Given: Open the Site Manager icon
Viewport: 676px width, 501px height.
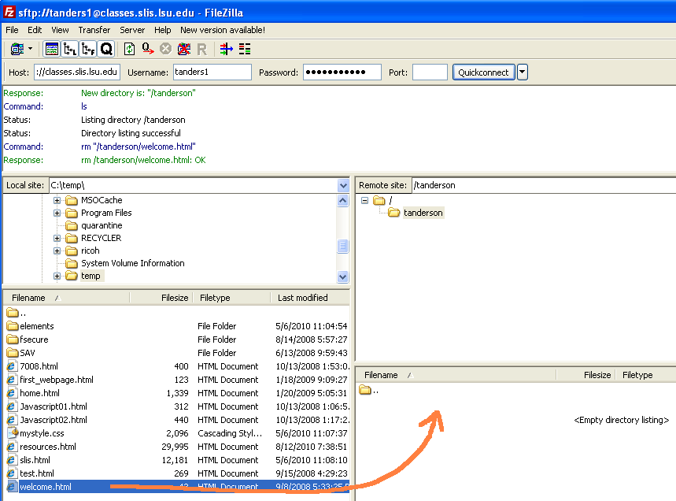Looking at the screenshot, I should tap(17, 49).
